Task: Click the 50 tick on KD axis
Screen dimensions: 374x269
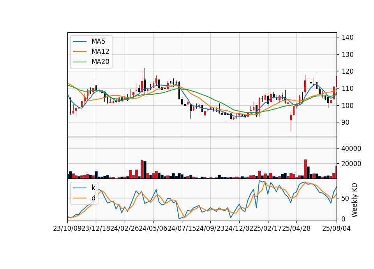Action: pos(346,198)
